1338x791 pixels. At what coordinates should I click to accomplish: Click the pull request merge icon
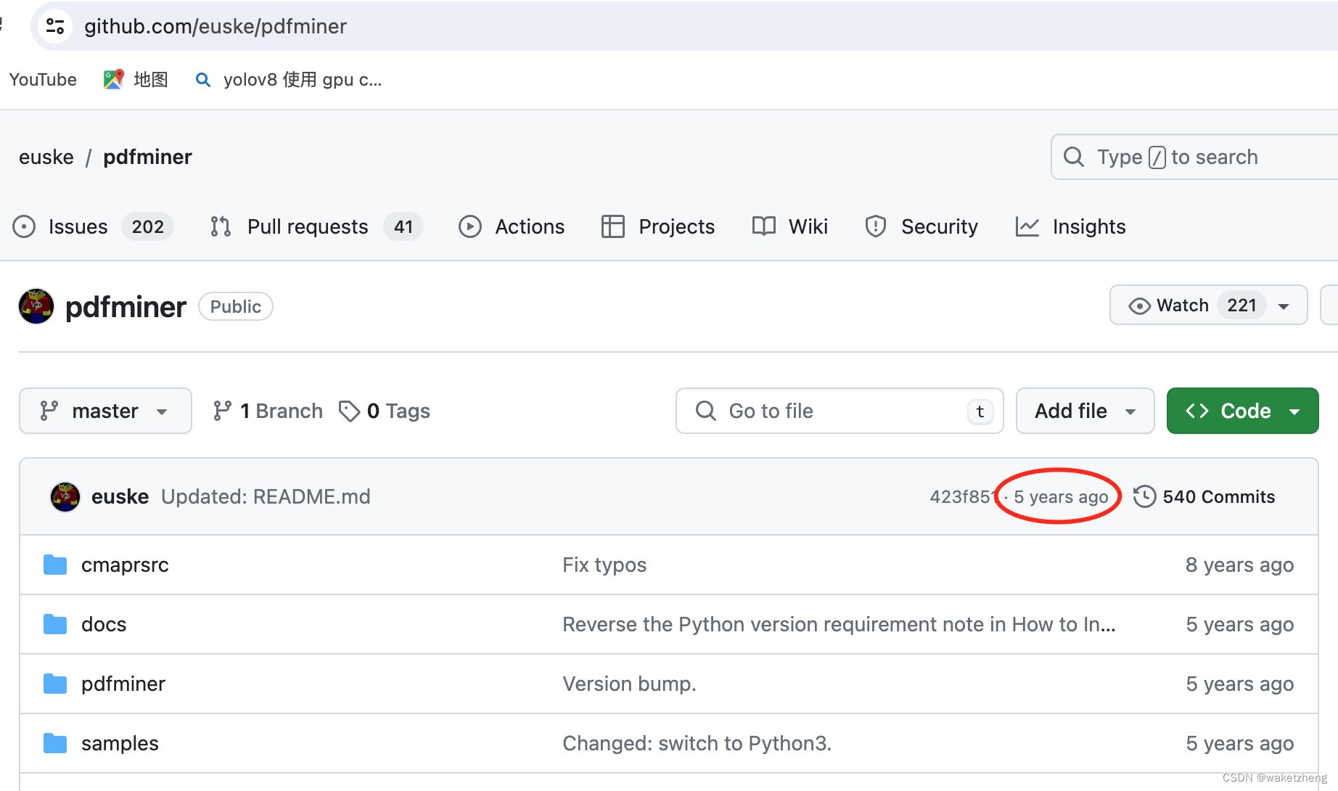[221, 226]
